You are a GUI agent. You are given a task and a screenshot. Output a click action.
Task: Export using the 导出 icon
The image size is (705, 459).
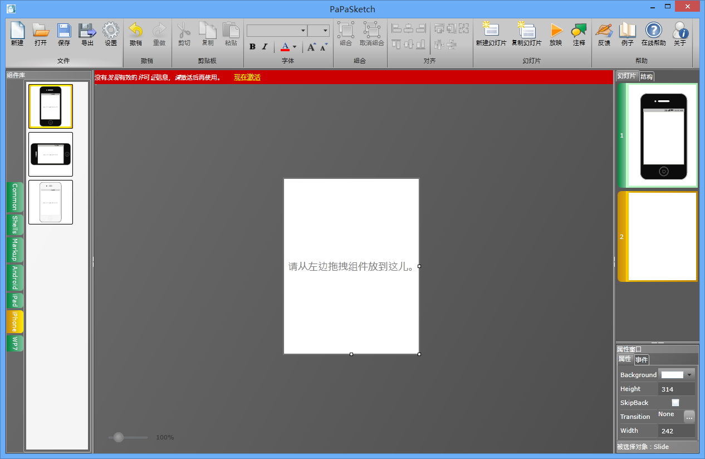87,34
